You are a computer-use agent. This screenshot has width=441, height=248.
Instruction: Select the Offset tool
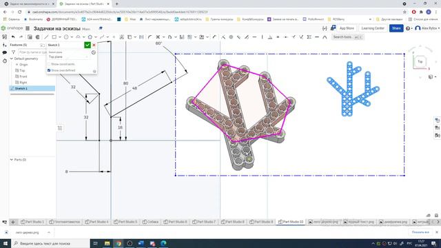tap(170, 37)
